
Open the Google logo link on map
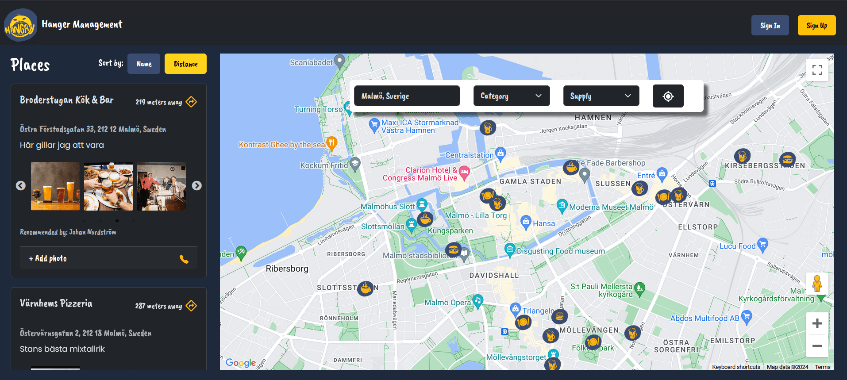click(x=241, y=363)
